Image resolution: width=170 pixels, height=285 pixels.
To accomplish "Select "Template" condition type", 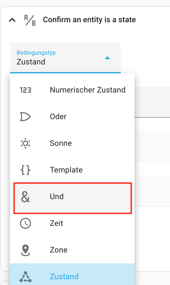I will click(66, 170).
